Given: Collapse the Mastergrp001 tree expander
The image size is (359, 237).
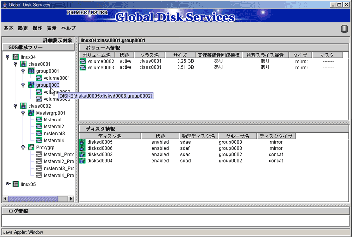Looking at the screenshot, I should tap(23, 113).
